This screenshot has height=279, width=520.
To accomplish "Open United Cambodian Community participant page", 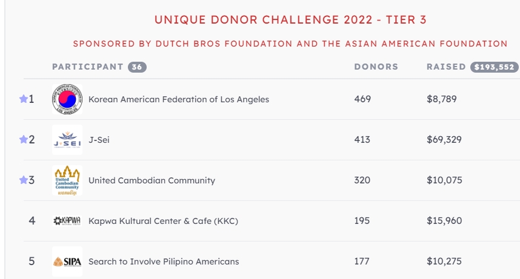I will [x=152, y=180].
